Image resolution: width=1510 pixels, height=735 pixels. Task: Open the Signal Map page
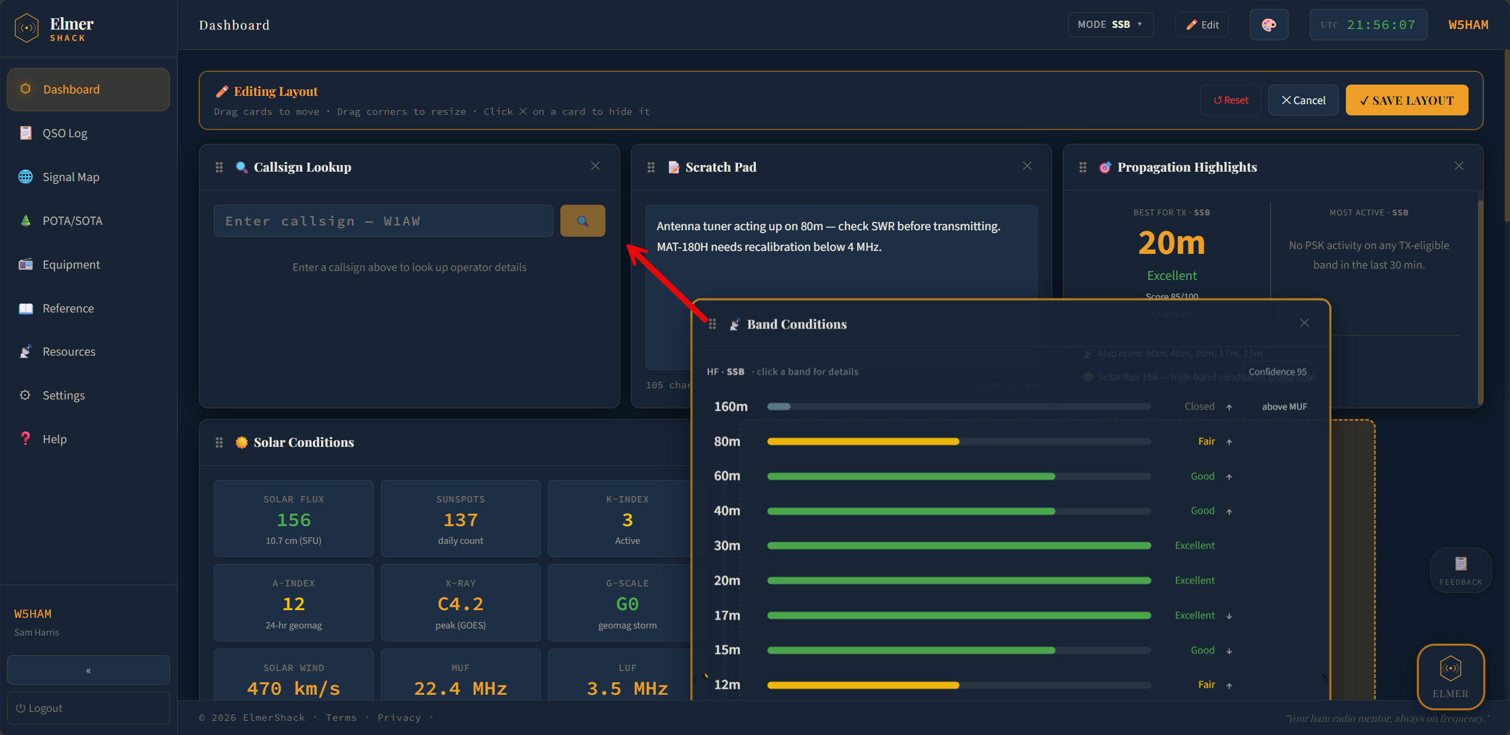click(x=88, y=177)
